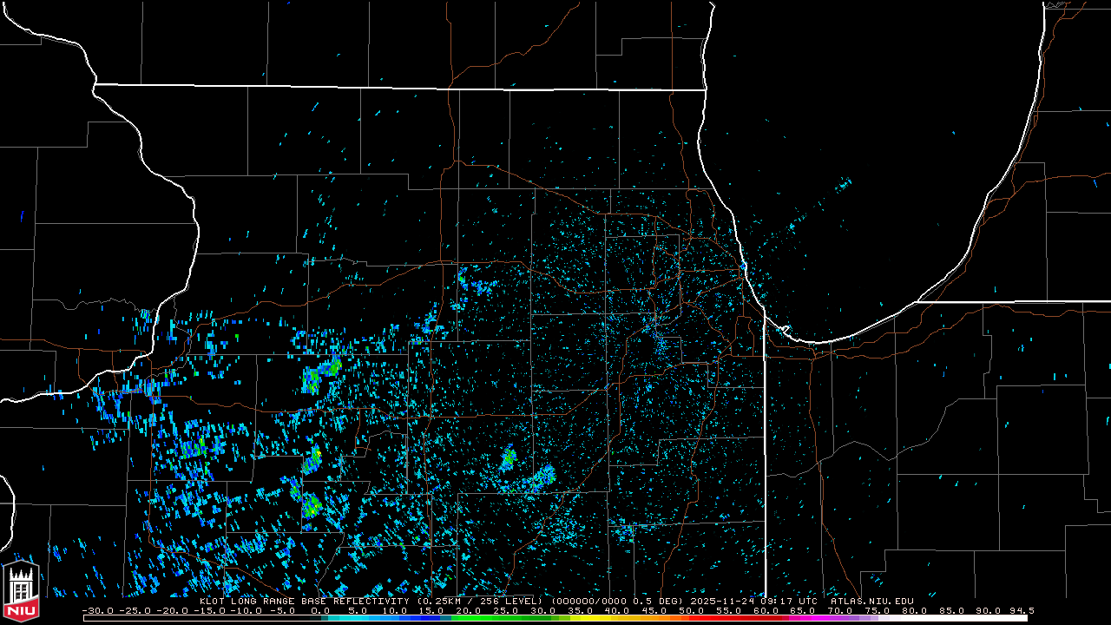Click the green band of the reflectivity color bar
Screen dimensions: 1111x625
tap(502, 618)
